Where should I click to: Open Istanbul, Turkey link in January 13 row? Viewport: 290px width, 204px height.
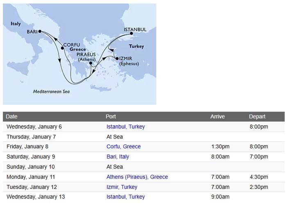coord(125,197)
